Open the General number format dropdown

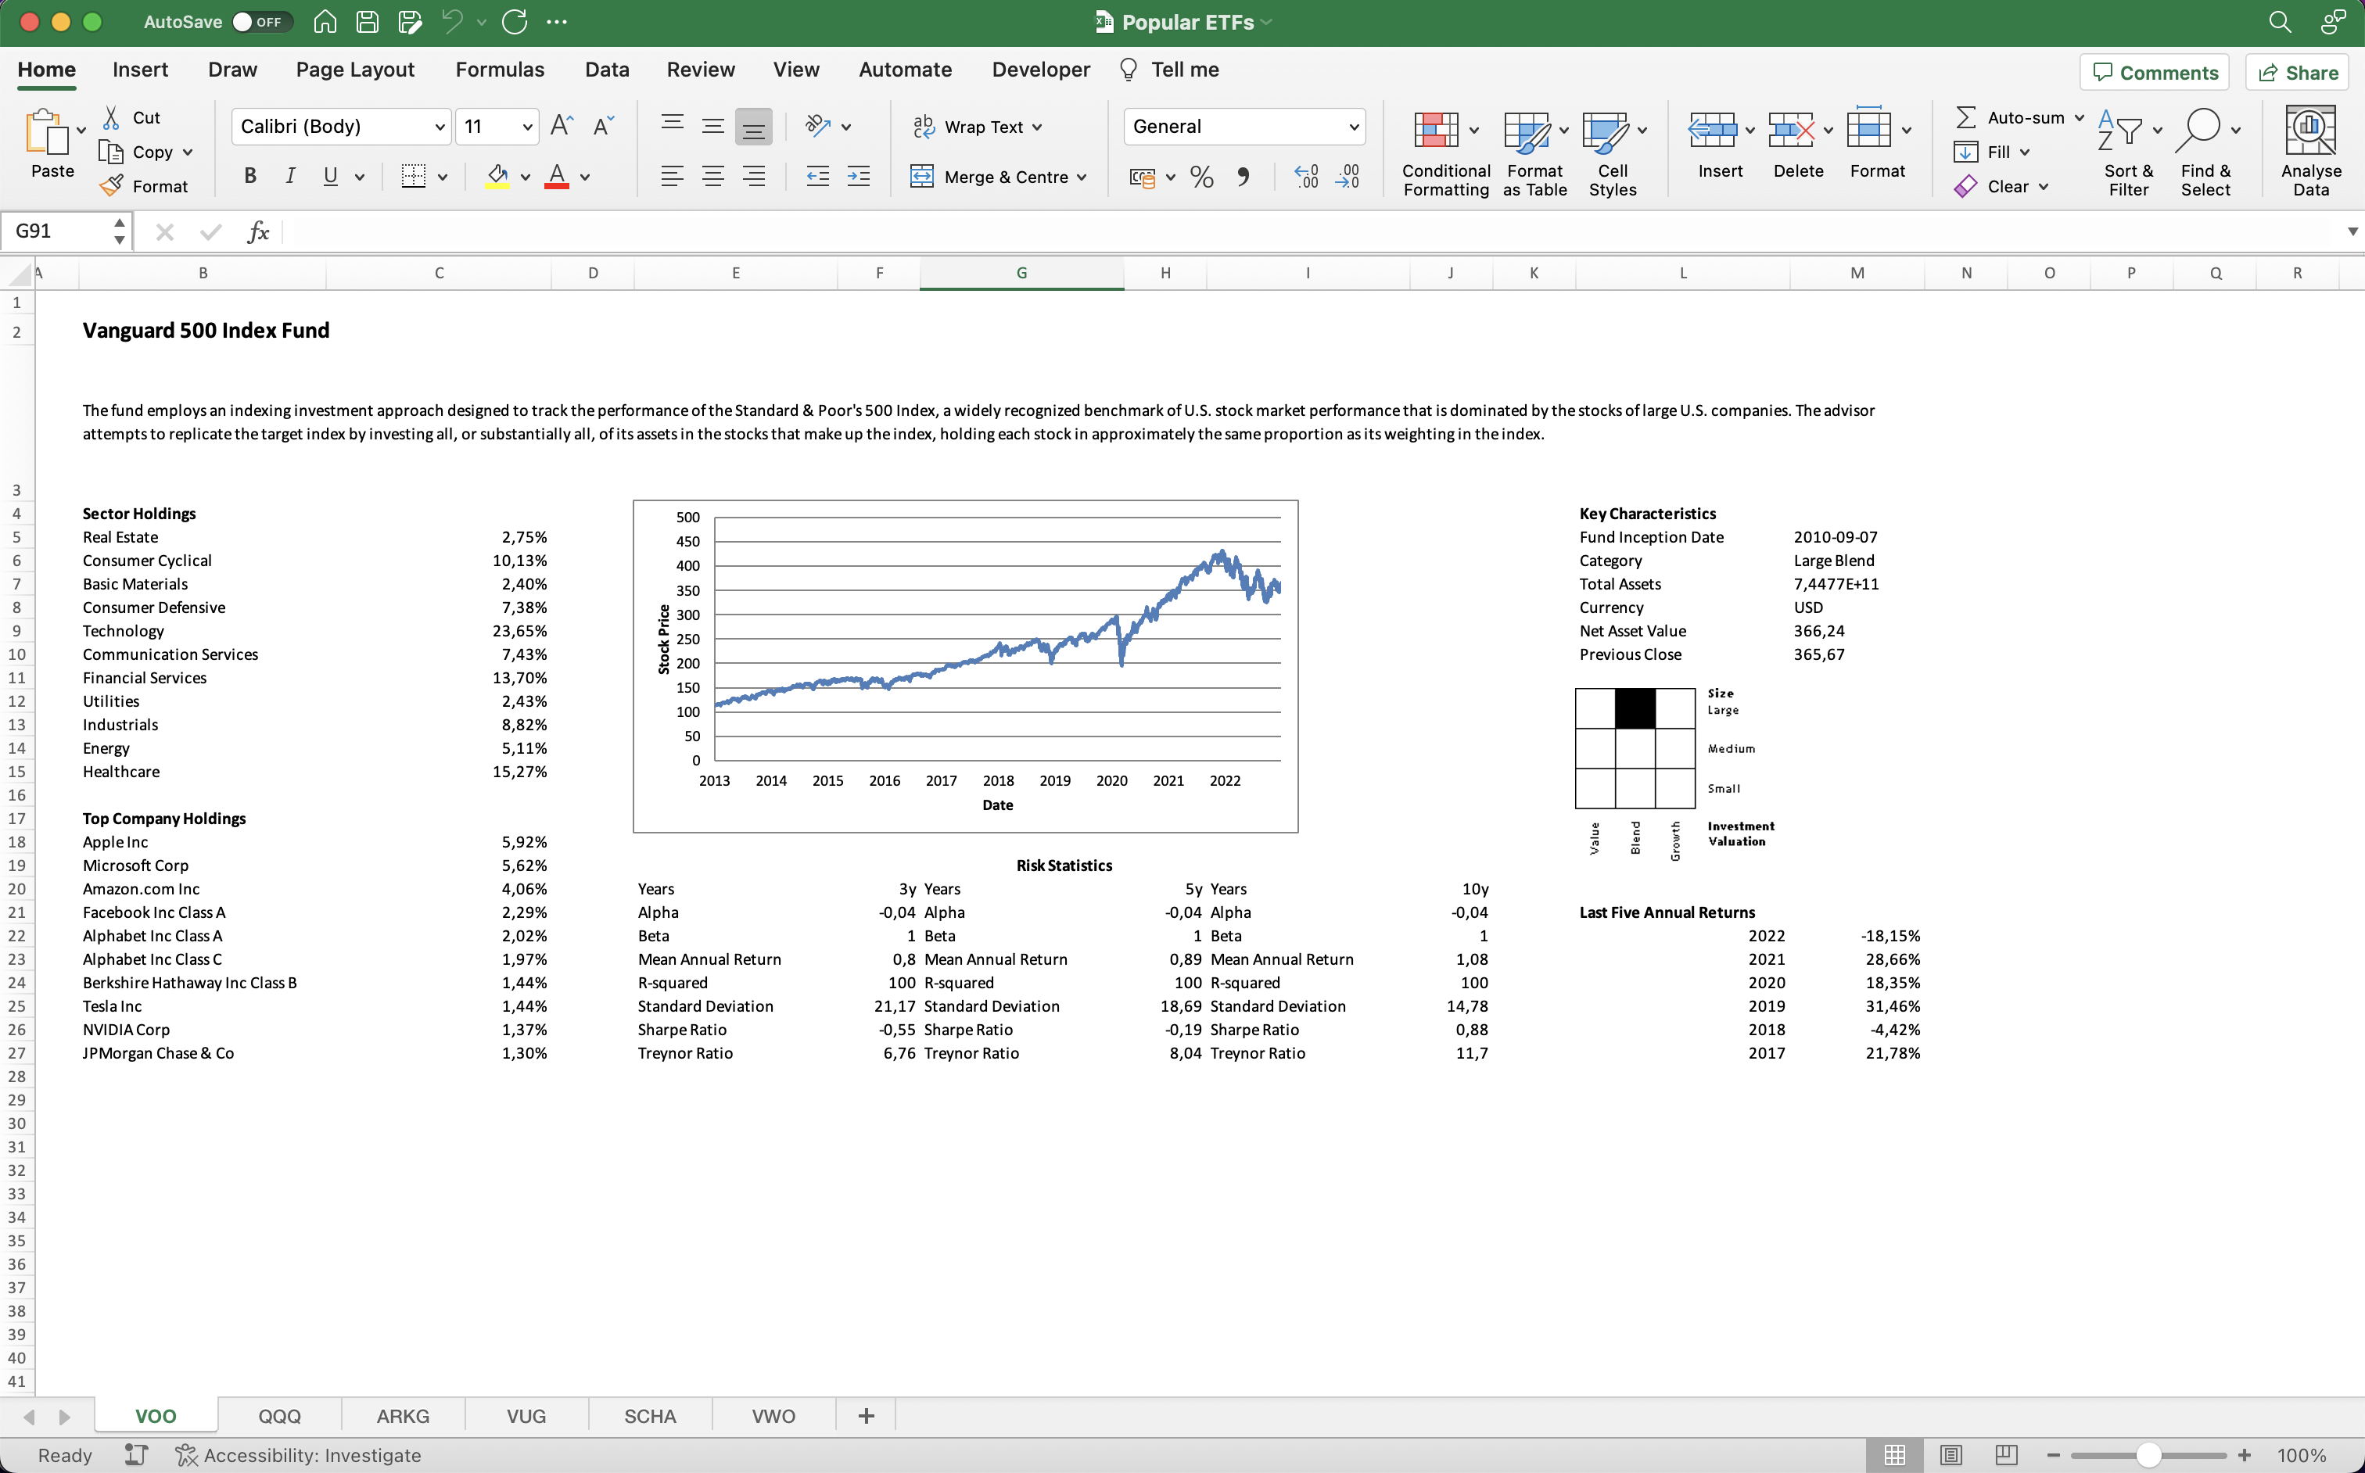pyautogui.click(x=1354, y=126)
